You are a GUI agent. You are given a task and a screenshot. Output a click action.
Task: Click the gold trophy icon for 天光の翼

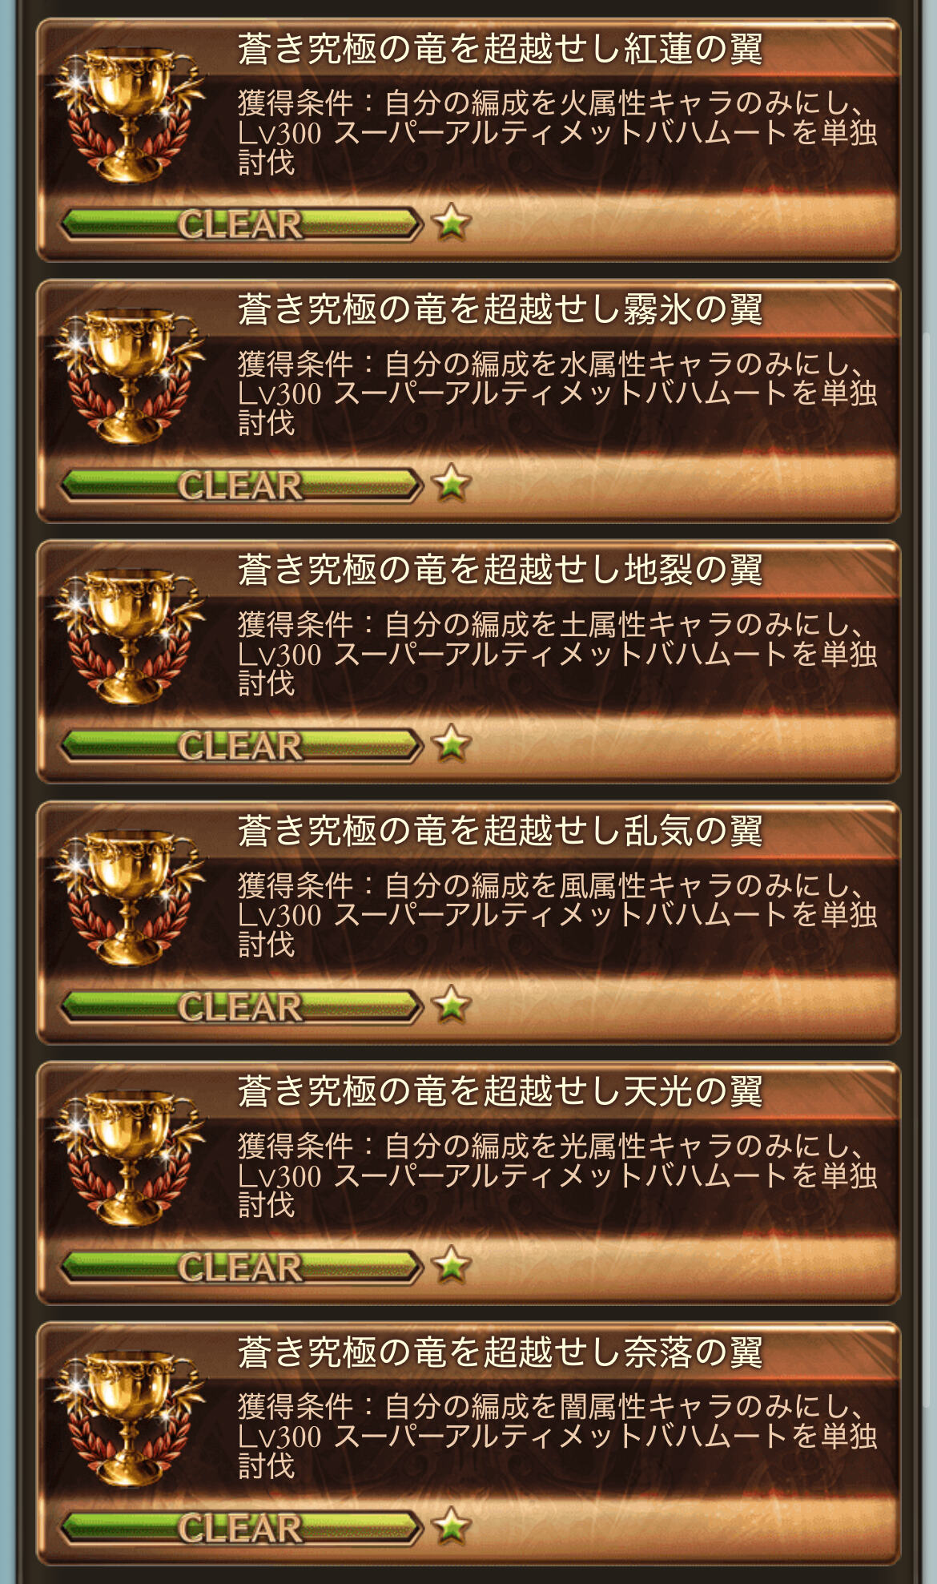click(129, 1158)
